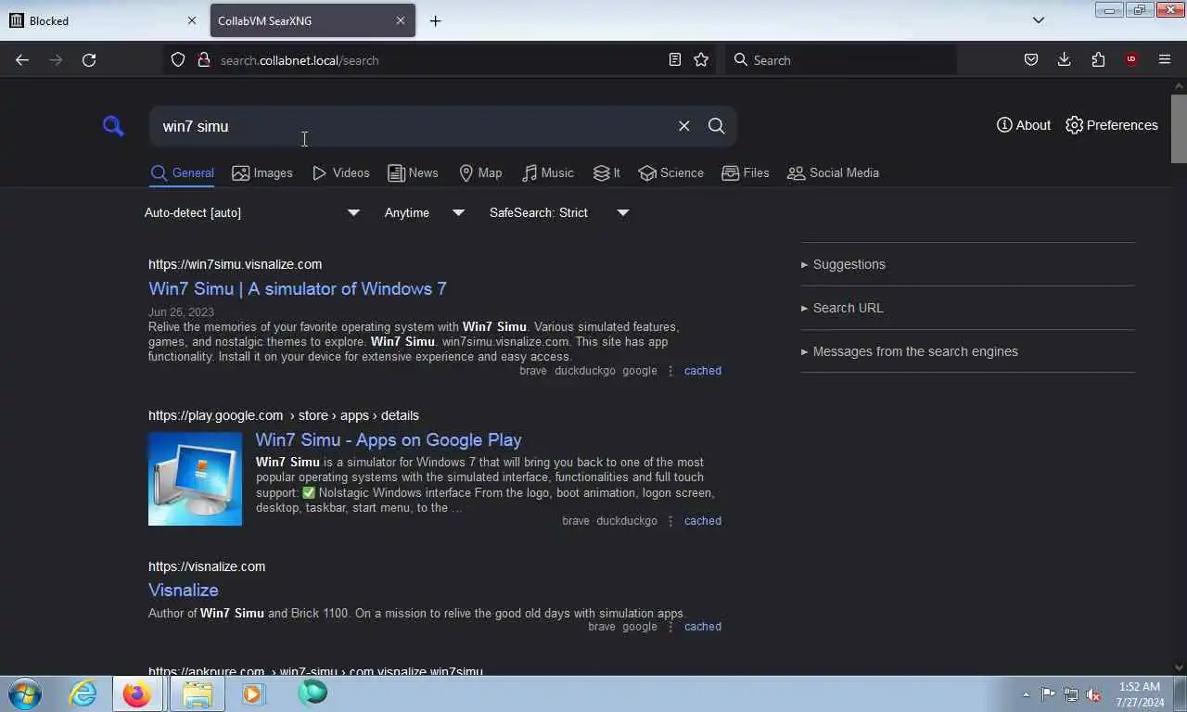Viewport: 1187px width, 712px height.
Task: Show hidden tray icons
Action: [1026, 694]
